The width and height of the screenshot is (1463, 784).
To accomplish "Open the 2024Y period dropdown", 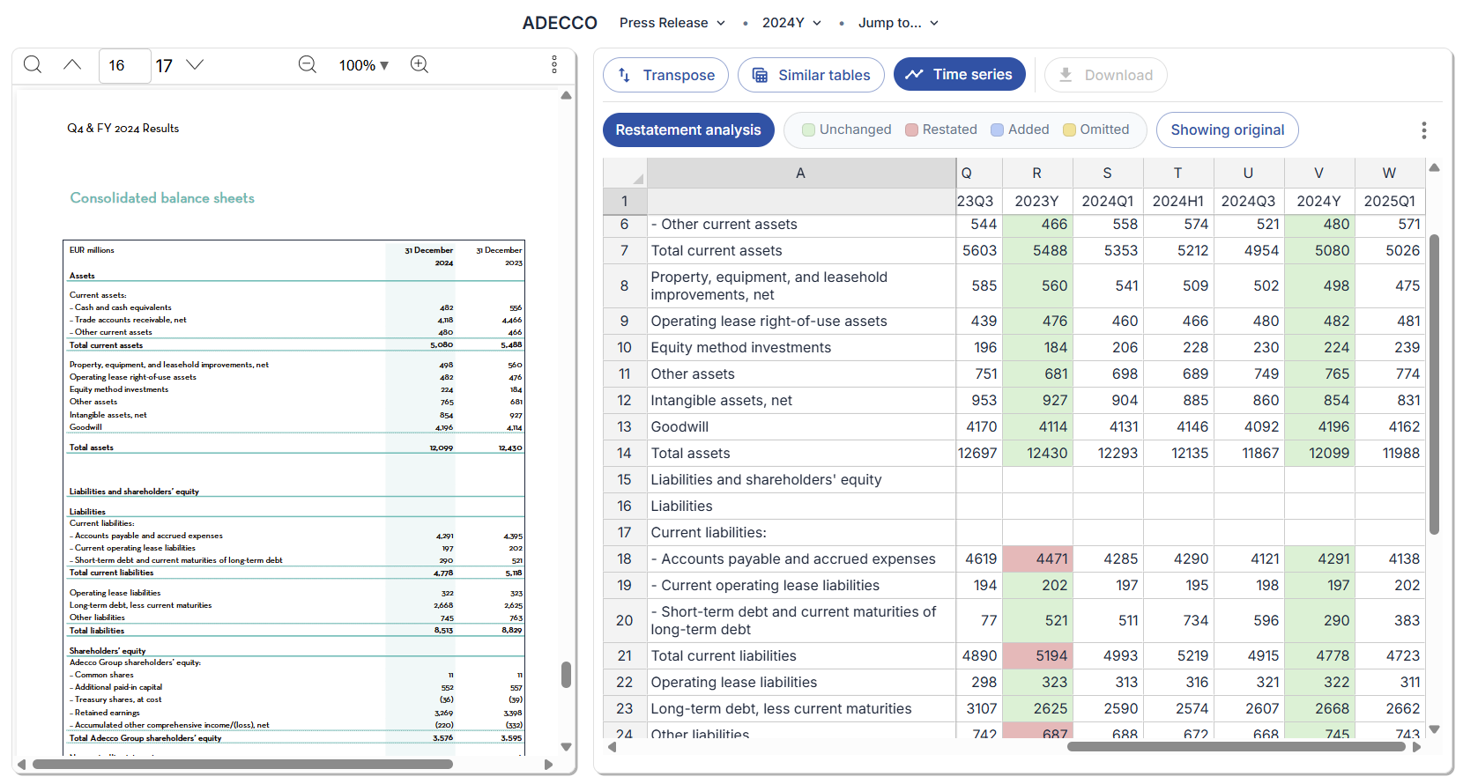I will [791, 23].
